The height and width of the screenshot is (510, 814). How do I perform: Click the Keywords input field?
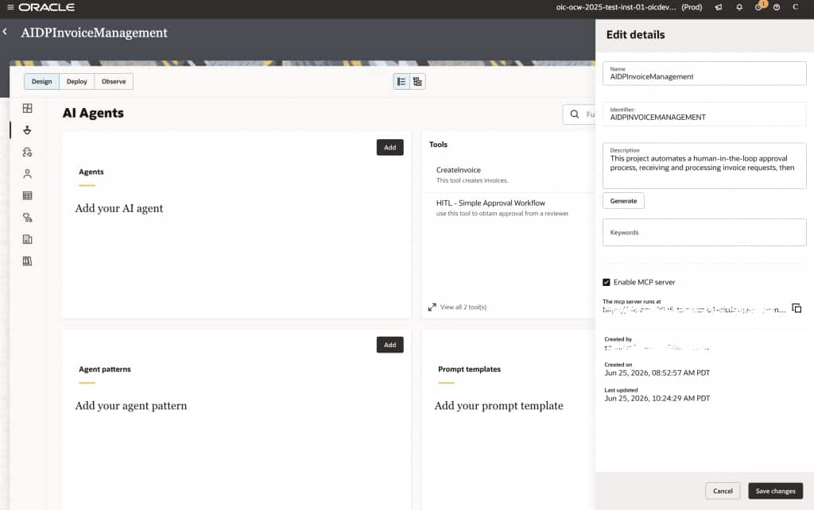tap(704, 233)
